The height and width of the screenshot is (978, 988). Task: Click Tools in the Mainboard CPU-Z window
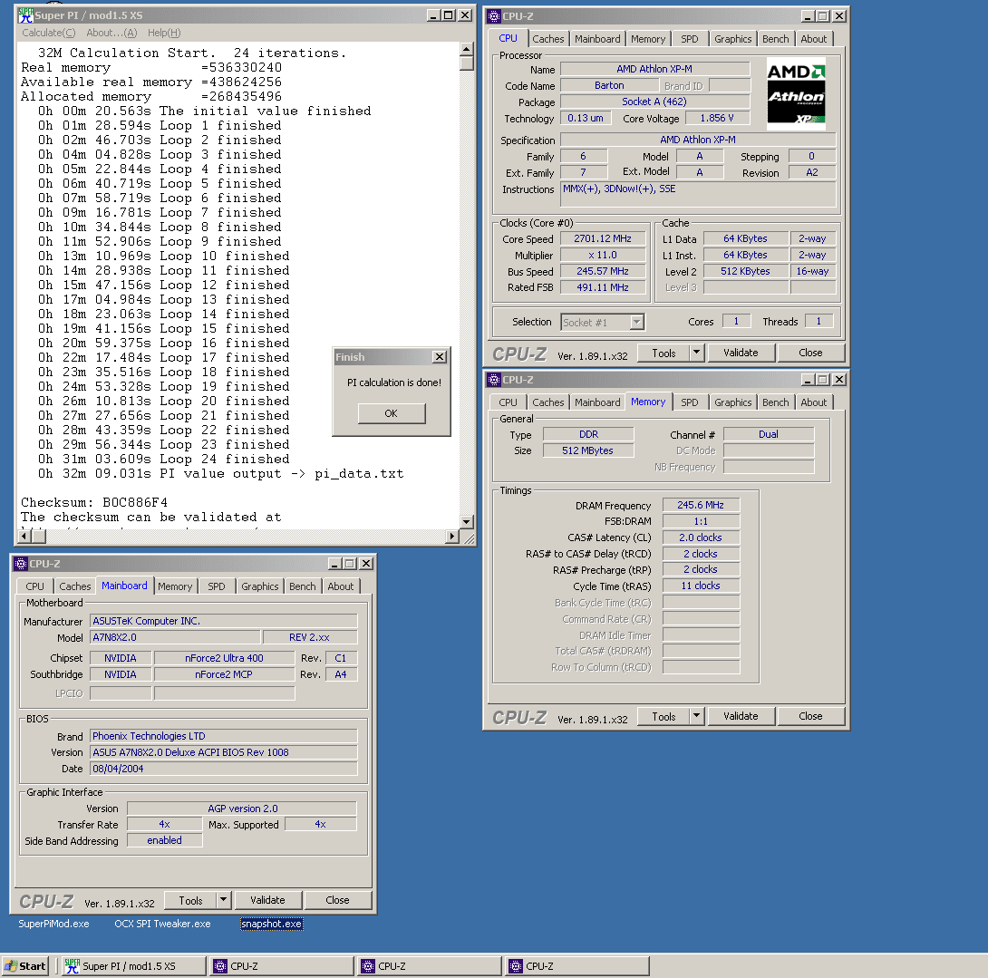tap(190, 900)
